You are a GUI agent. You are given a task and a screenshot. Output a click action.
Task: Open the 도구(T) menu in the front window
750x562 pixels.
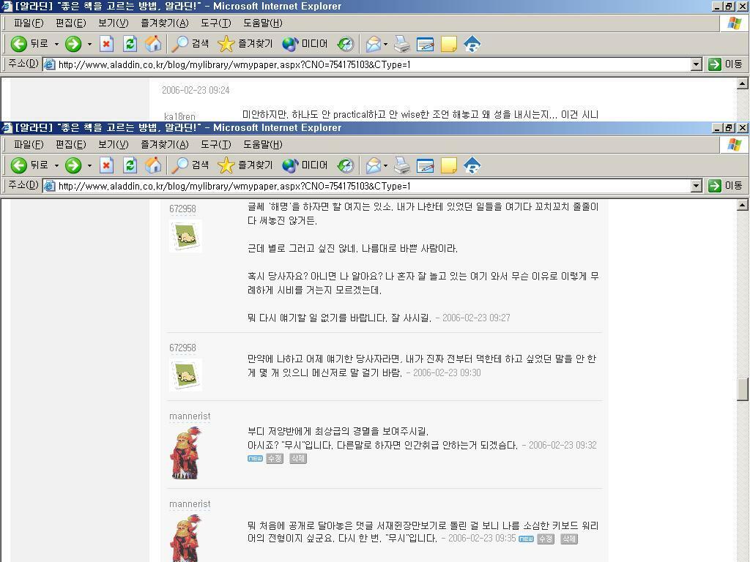215,144
